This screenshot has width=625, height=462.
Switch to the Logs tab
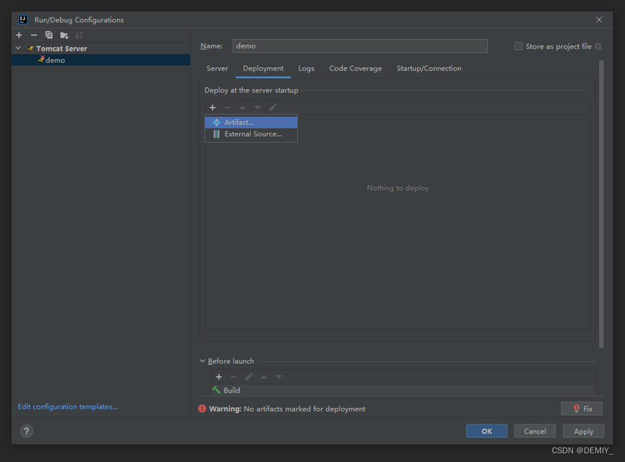click(306, 68)
